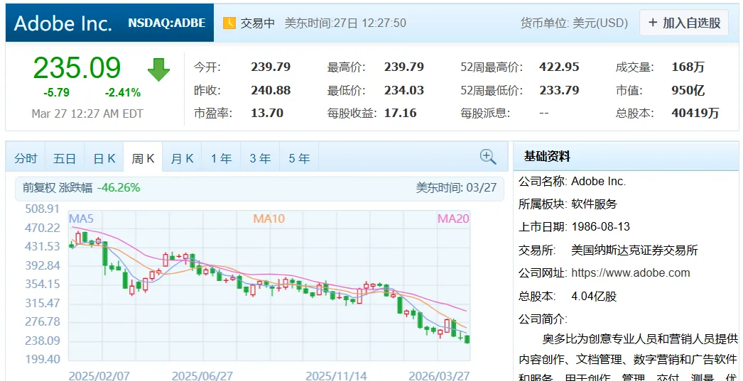Switch to 分时 chart tab
The image size is (743, 381).
[x=26, y=158]
